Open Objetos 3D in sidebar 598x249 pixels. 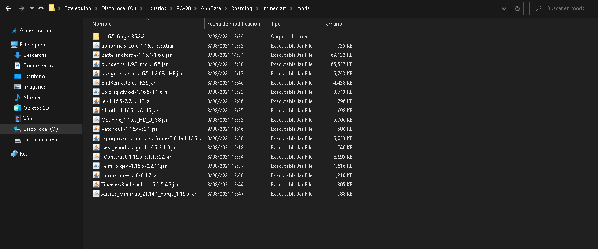(x=36, y=108)
